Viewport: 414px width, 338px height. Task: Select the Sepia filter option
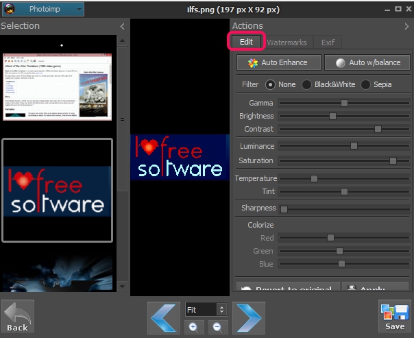(366, 84)
